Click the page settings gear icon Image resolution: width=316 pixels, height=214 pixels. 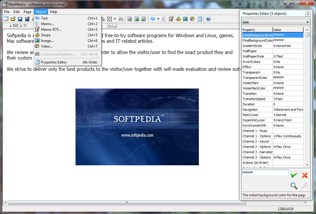click(x=130, y=19)
